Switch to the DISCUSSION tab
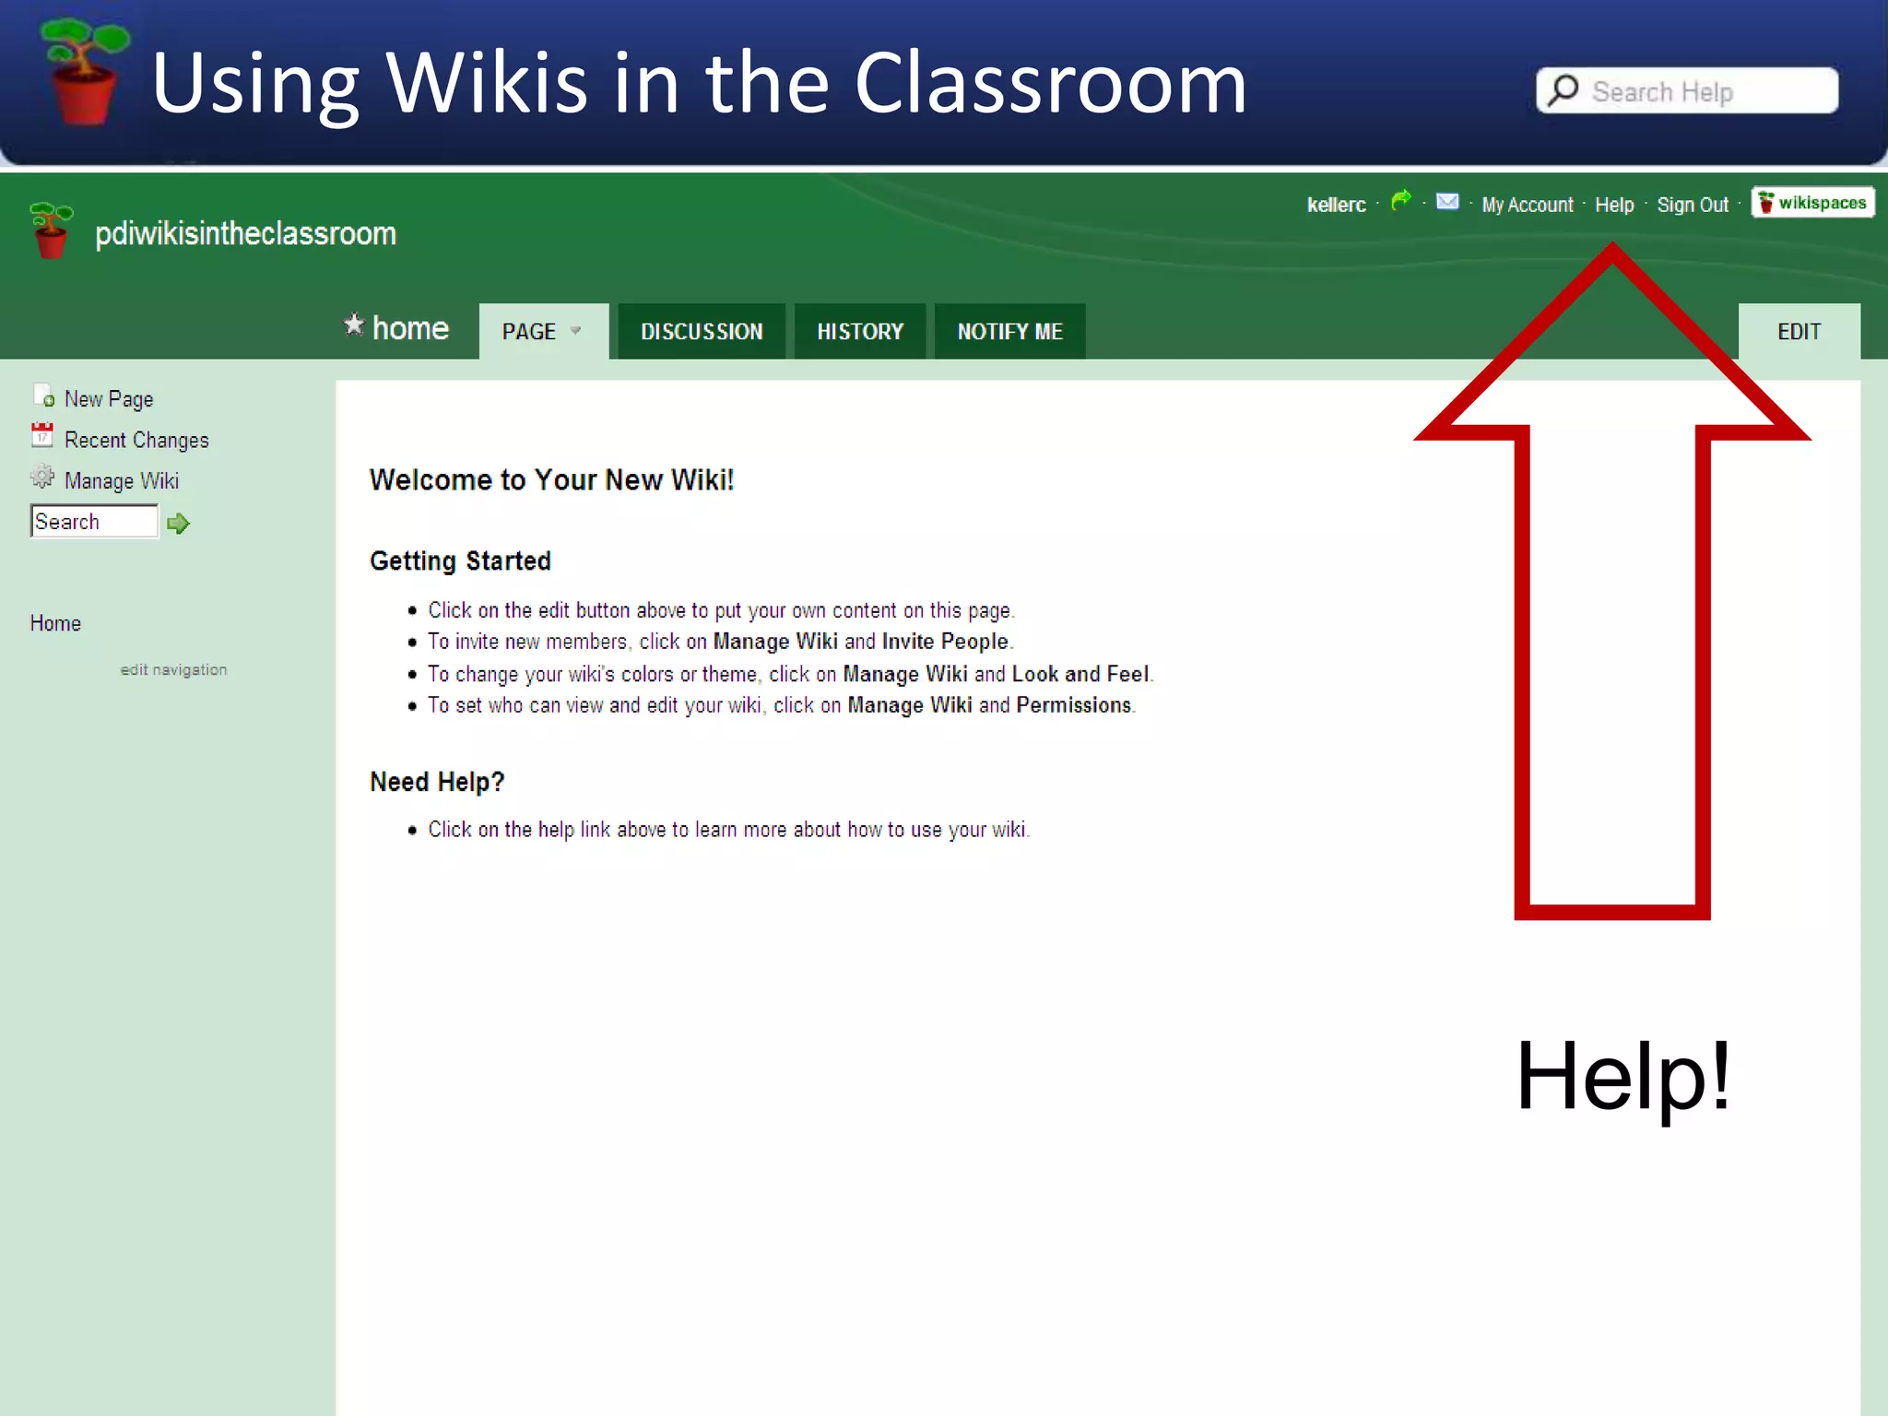Viewport: 1888px width, 1416px height. coord(702,332)
